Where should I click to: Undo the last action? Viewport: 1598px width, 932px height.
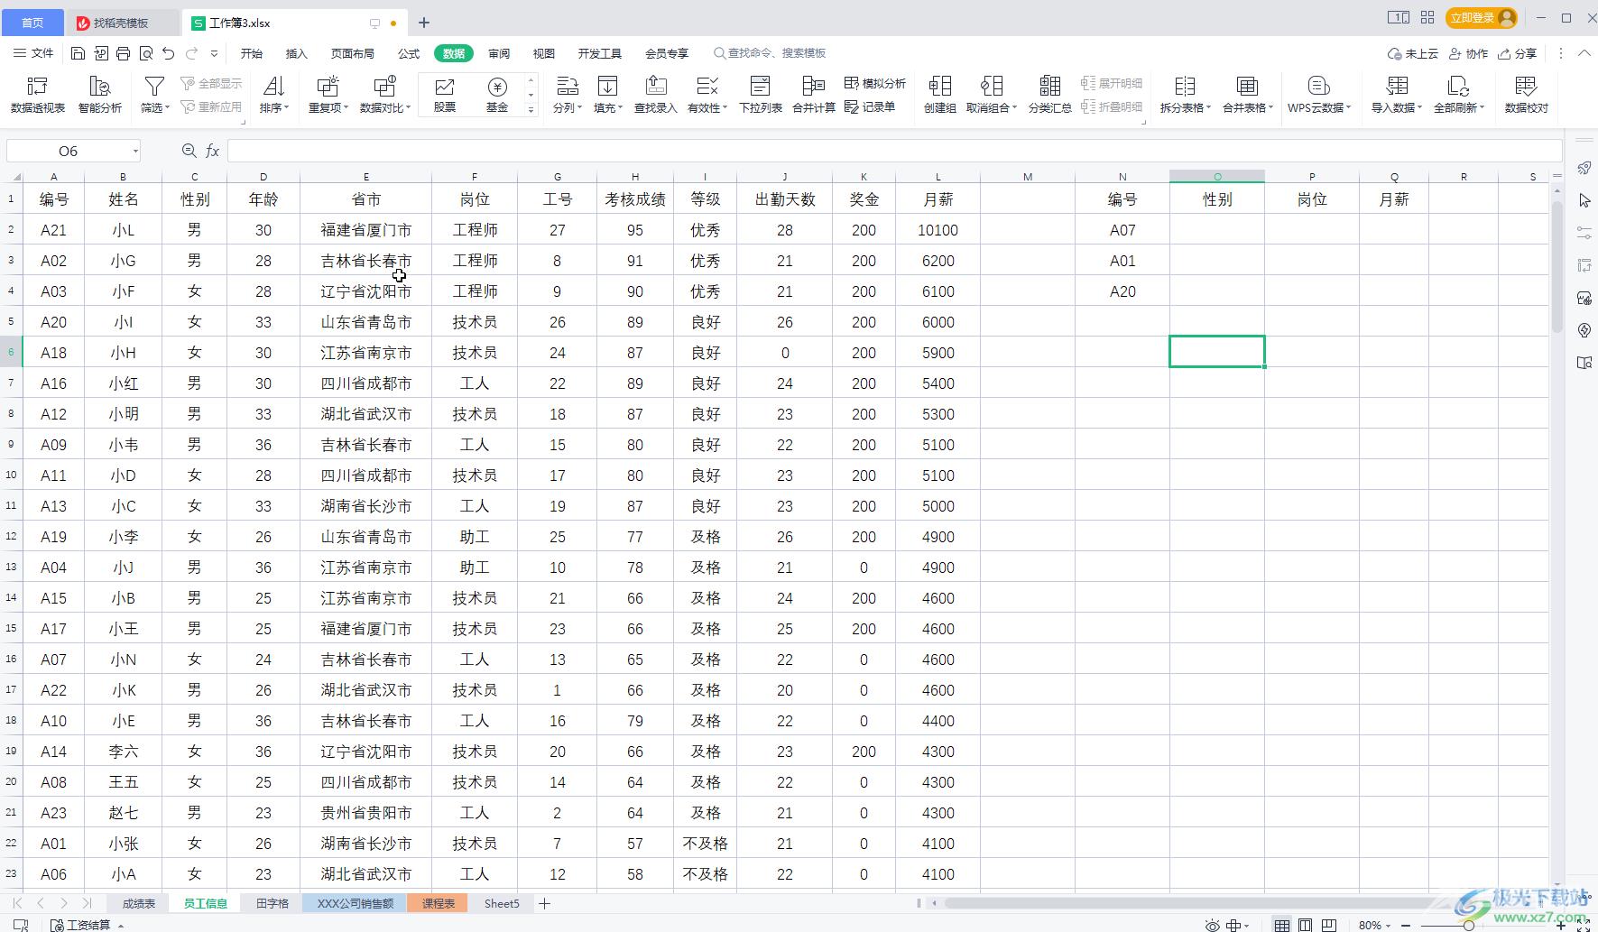[x=169, y=53]
